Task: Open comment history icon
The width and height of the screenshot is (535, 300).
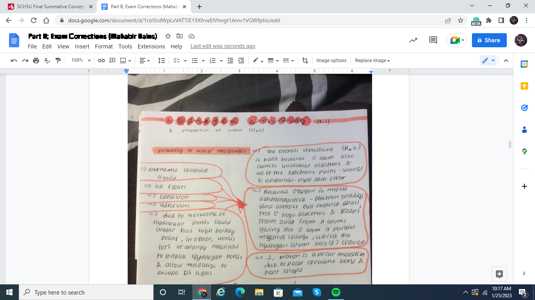Action: point(433,40)
